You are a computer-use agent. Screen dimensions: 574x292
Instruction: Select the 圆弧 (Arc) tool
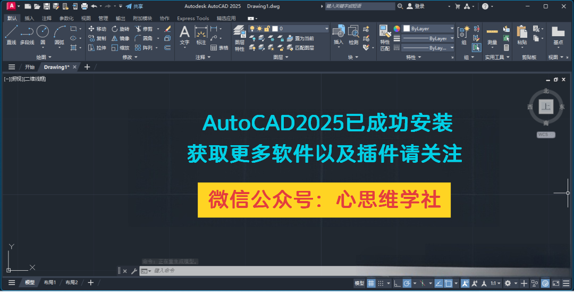[x=60, y=35]
